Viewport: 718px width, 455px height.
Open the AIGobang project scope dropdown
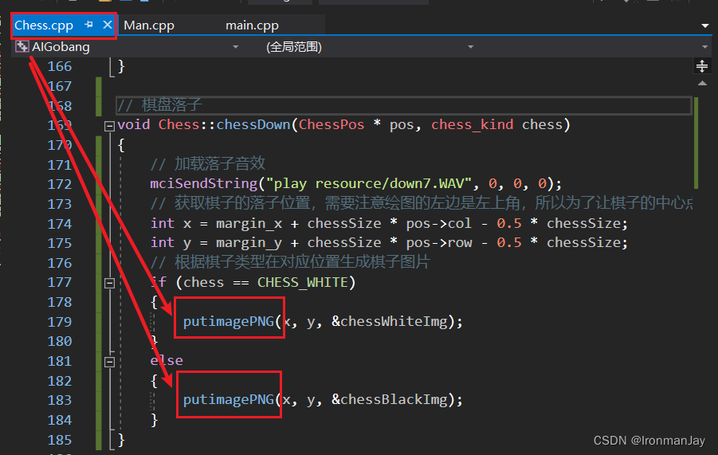pyautogui.click(x=235, y=47)
